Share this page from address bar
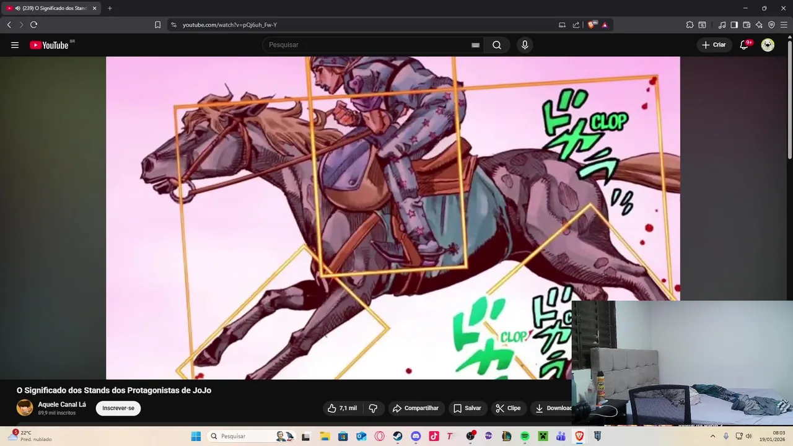793x446 pixels. pyautogui.click(x=576, y=25)
